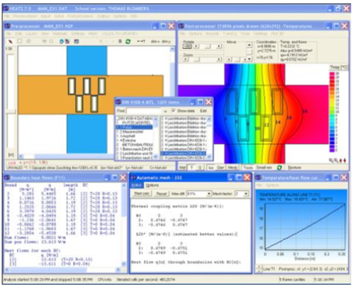Click the Line T1 stepper in temperature window
Screen dimensions: 356x285
[x=259, y=269]
